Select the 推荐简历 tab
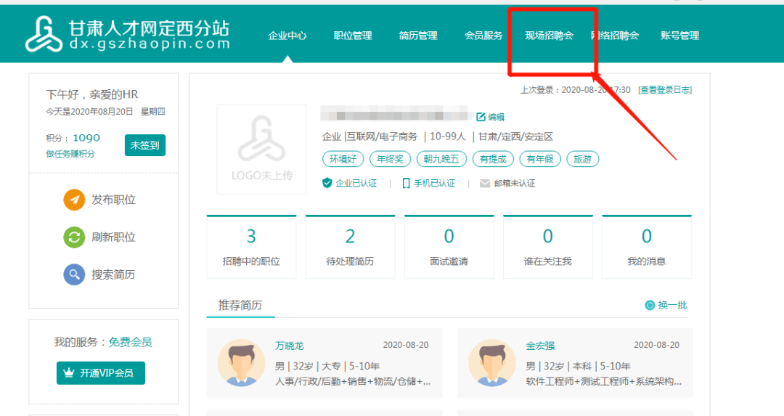The height and width of the screenshot is (416, 784). coord(240,305)
